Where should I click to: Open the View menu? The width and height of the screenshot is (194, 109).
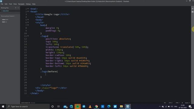pyautogui.click(x=15, y=4)
